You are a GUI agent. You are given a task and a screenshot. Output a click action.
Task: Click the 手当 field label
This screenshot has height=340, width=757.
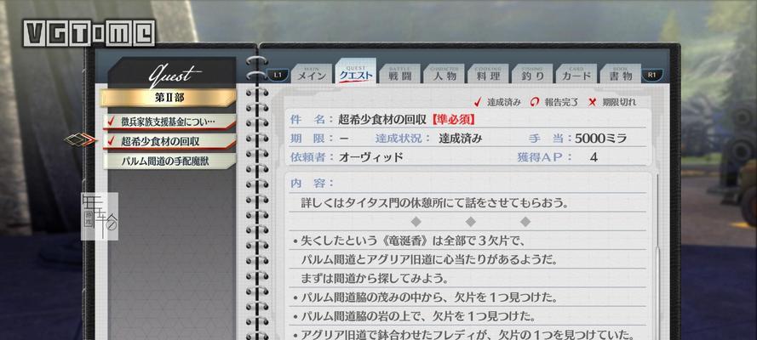pyautogui.click(x=550, y=139)
